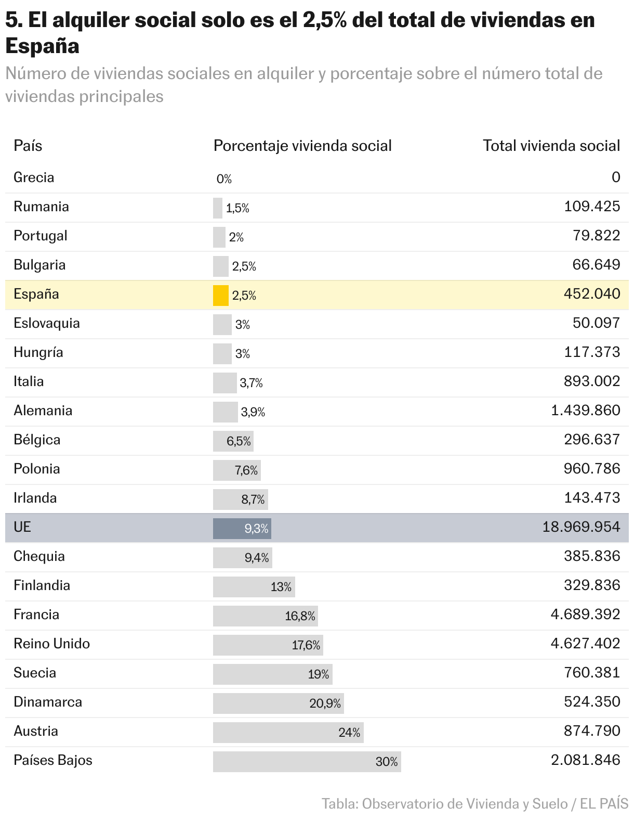Click the Rumania 1,5% bar

218,208
